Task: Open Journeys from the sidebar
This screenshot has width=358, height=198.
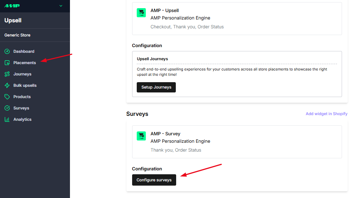Action: click(22, 74)
